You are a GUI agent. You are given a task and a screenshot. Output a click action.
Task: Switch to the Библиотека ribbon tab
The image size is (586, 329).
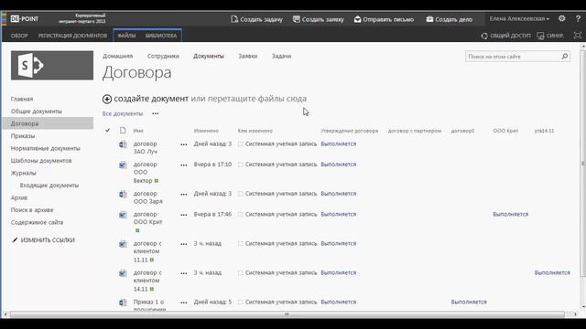coord(161,36)
